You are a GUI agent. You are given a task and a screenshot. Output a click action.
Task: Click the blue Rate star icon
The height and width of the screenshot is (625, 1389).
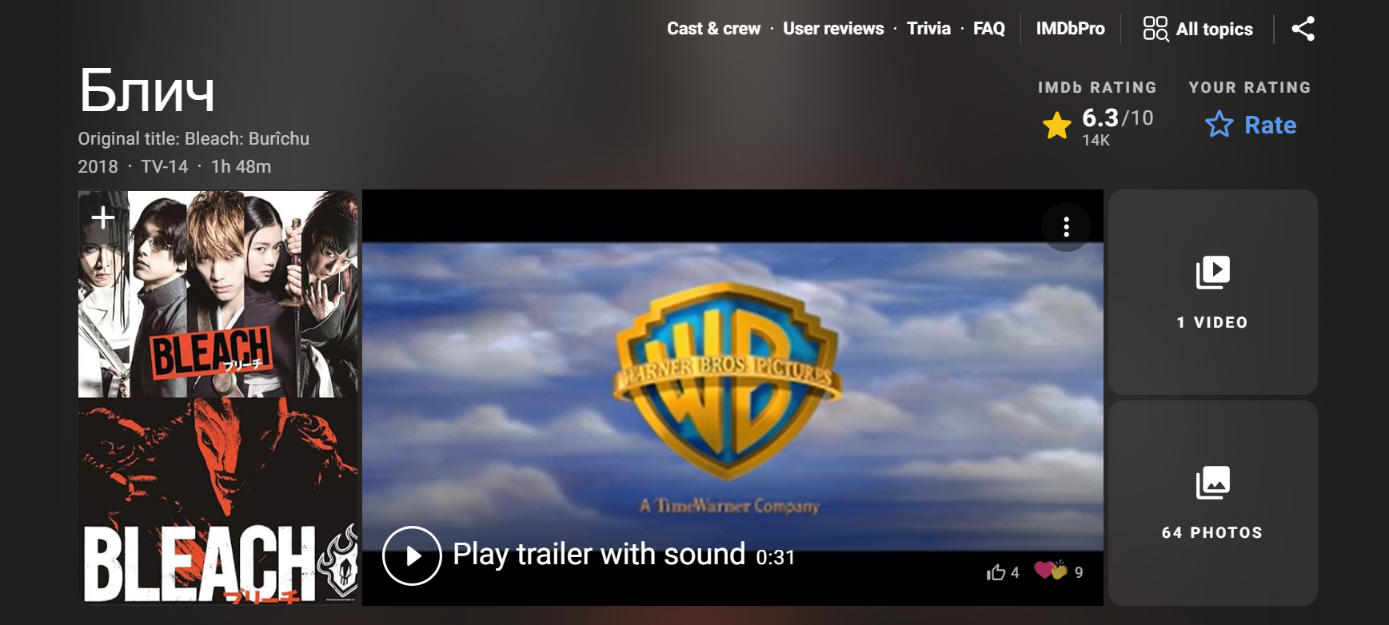[x=1219, y=125]
